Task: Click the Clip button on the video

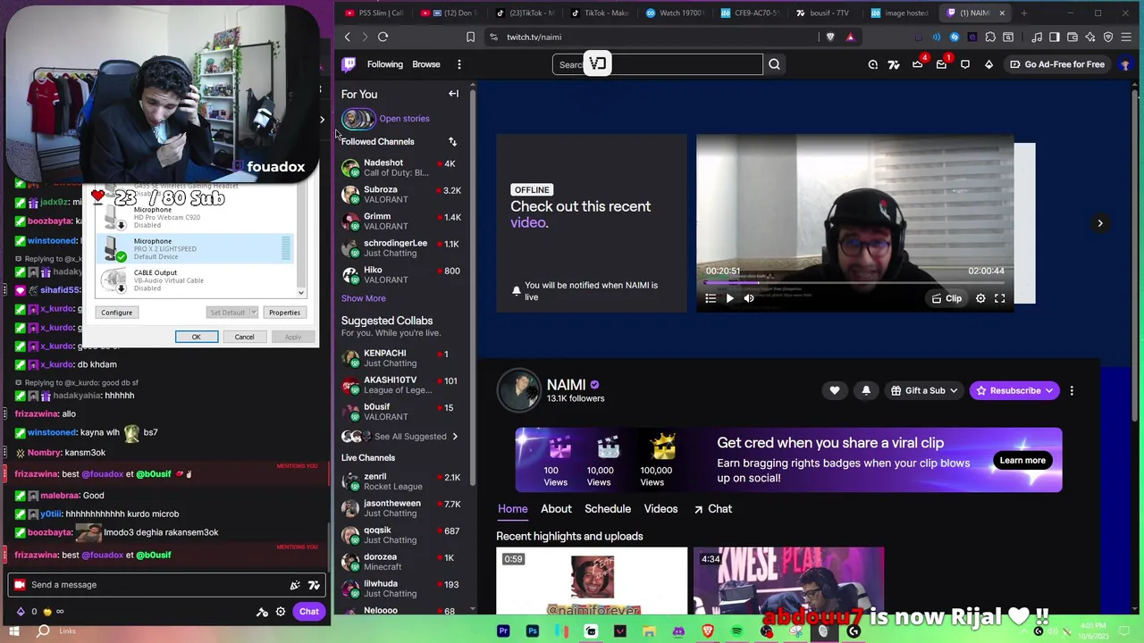Action: 947,298
